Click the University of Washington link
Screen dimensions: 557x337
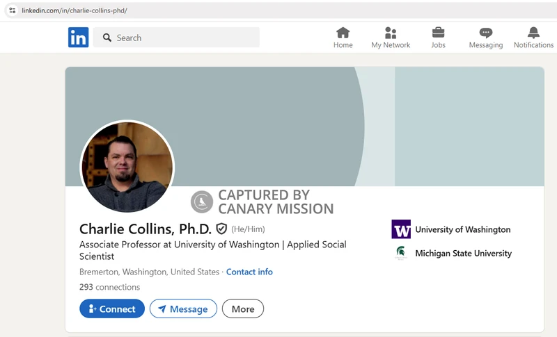pyautogui.click(x=463, y=229)
